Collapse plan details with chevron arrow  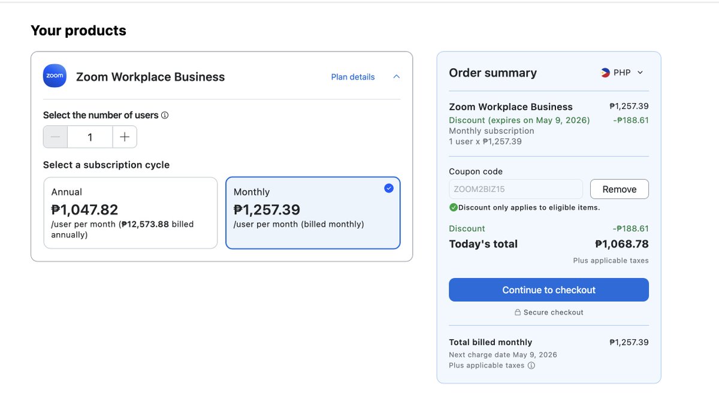(396, 77)
